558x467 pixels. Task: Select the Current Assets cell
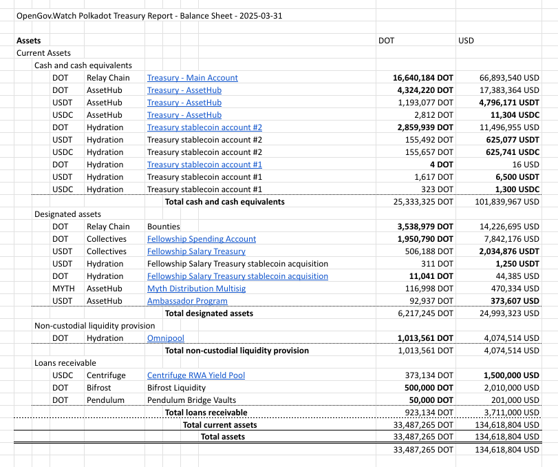(43, 53)
